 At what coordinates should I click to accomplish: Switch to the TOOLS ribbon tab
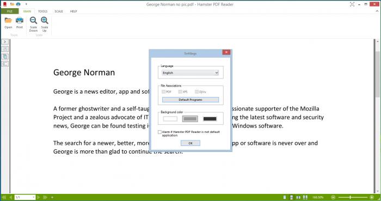pos(42,11)
